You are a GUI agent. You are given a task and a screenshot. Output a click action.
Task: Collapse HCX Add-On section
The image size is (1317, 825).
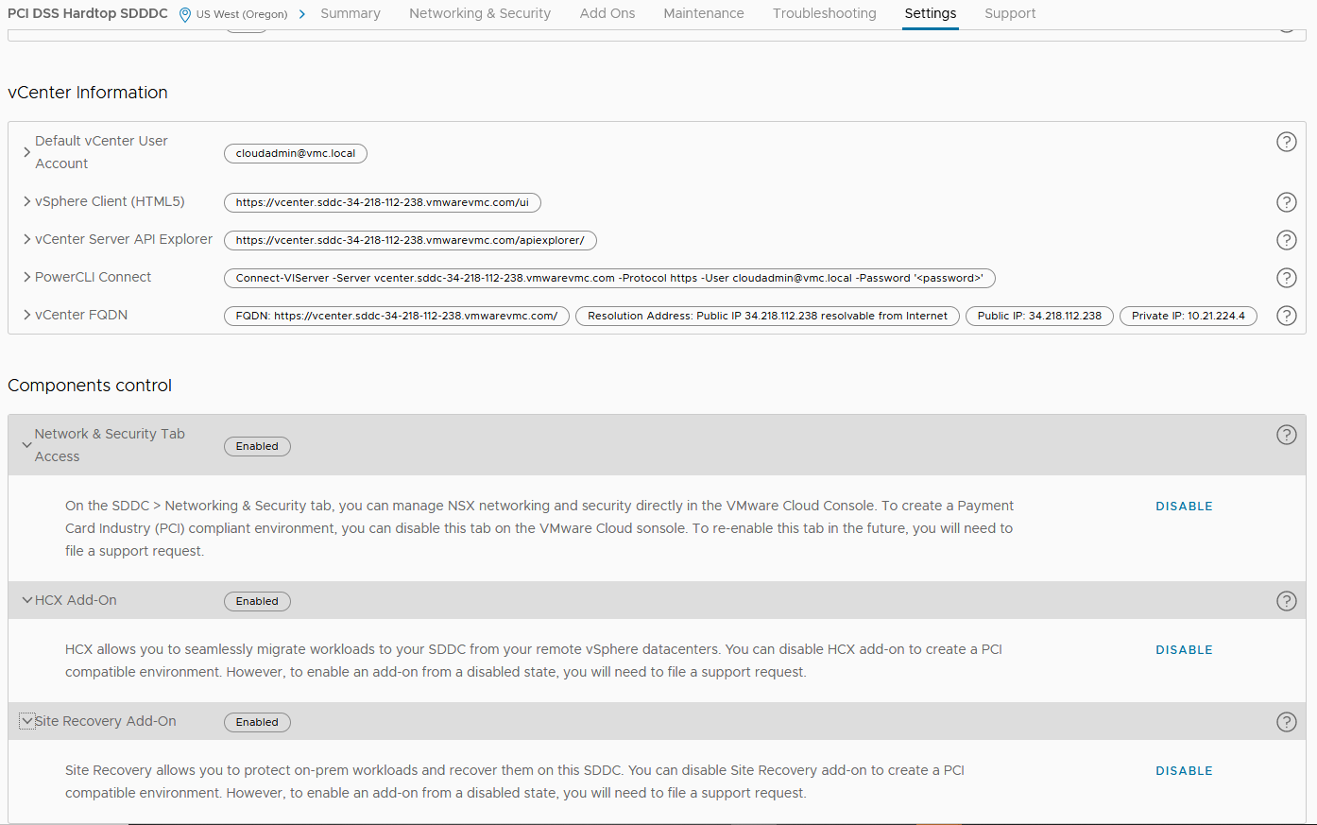(x=27, y=600)
